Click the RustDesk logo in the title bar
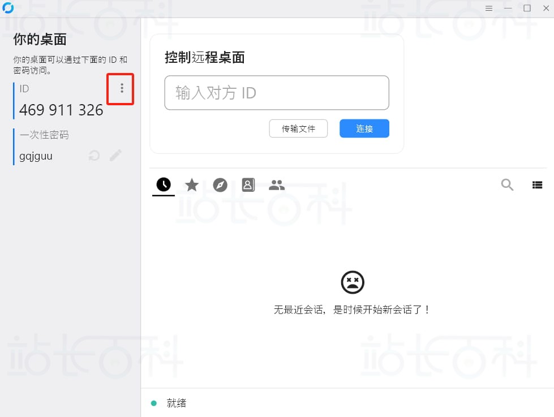 tap(7, 8)
